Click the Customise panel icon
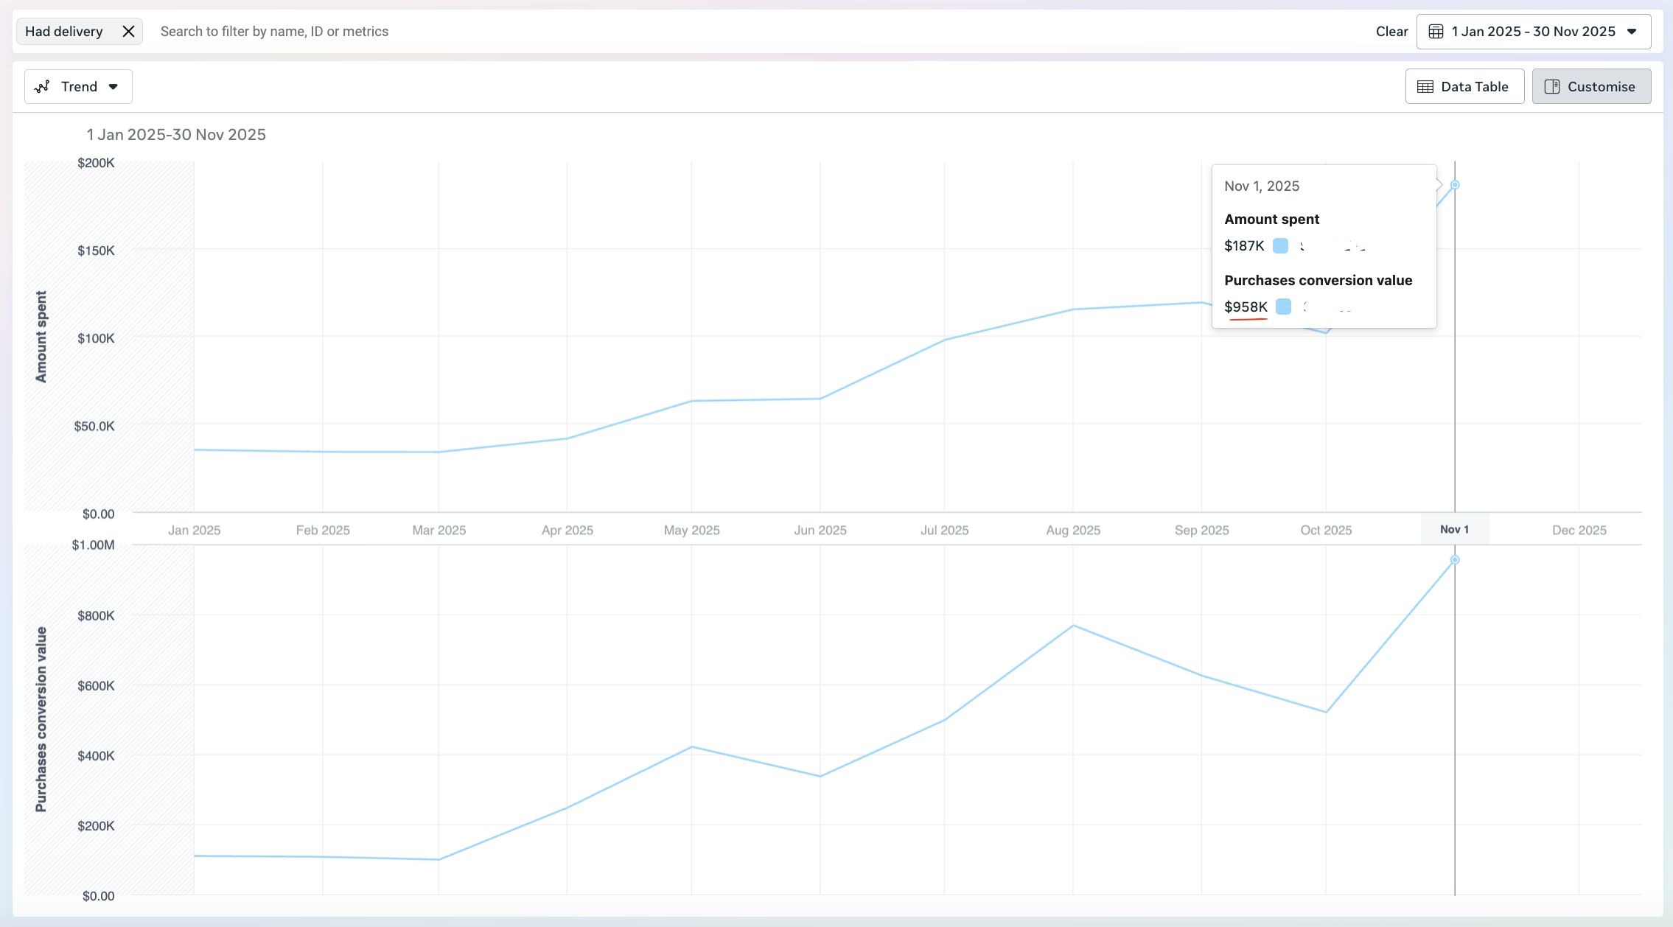 (x=1551, y=86)
